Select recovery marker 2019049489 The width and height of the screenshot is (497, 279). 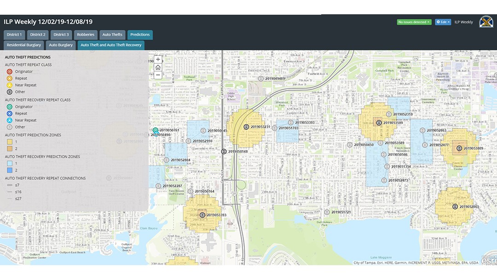[261, 79]
